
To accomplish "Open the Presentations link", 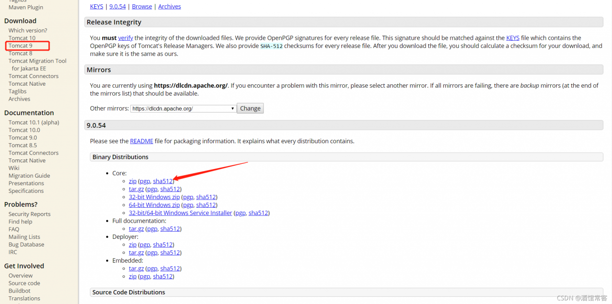I will tap(26, 183).
